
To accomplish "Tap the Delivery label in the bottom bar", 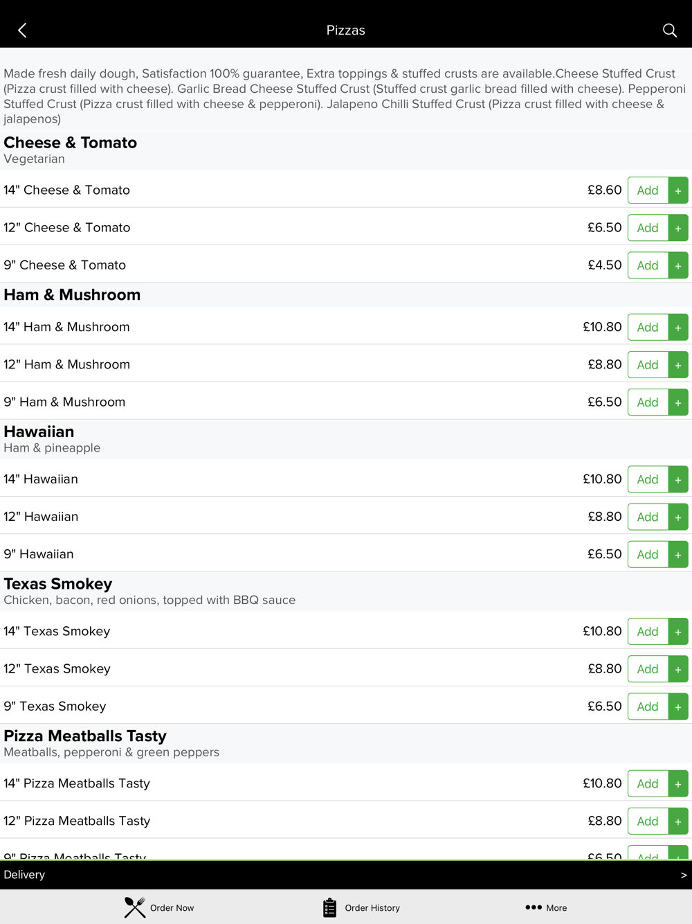I will tap(24, 875).
